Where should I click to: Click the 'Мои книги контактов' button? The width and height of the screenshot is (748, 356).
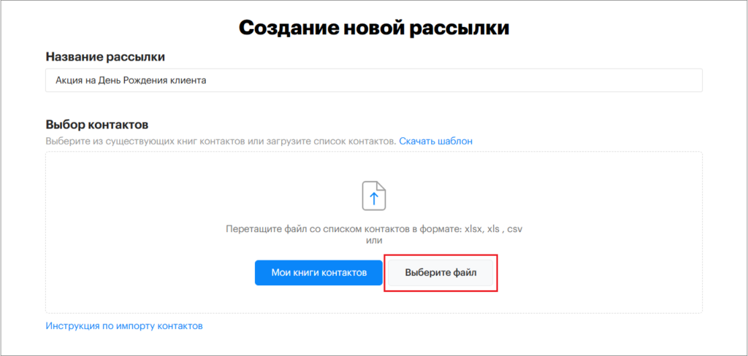pos(318,273)
